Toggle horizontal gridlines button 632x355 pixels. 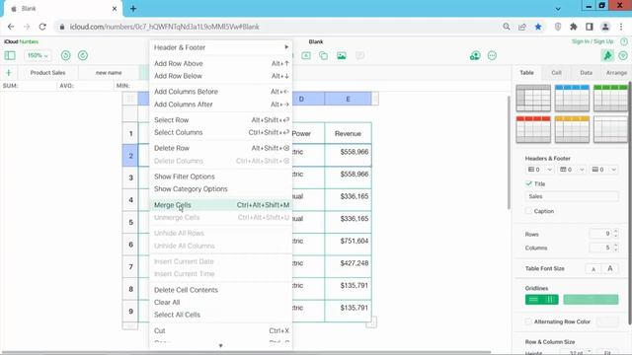(533, 300)
